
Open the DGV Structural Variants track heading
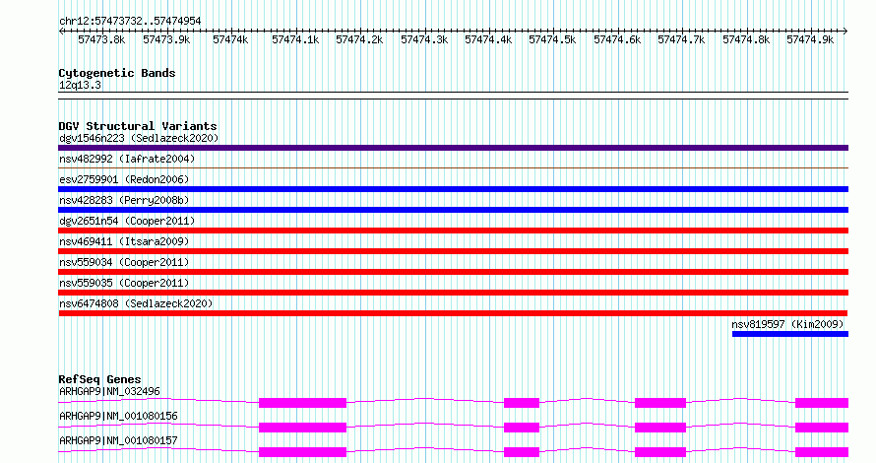138,126
